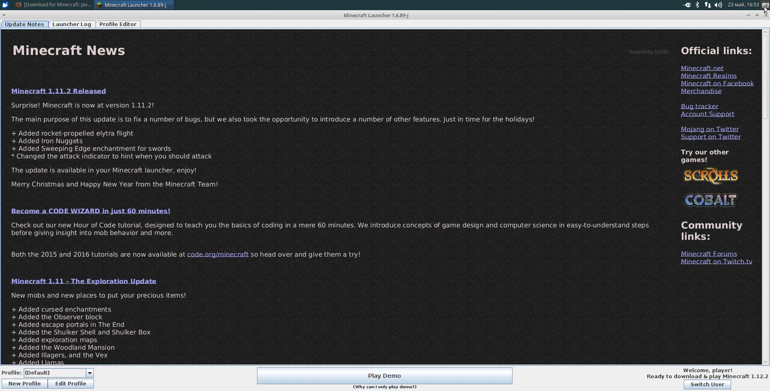This screenshot has height=391, width=770.
Task: Click the '+ Added the Observer block' line
Action: pyautogui.click(x=57, y=317)
